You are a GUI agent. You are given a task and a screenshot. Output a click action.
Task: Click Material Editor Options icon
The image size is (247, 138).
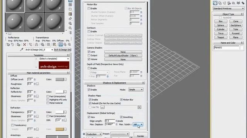tap(70, 23)
